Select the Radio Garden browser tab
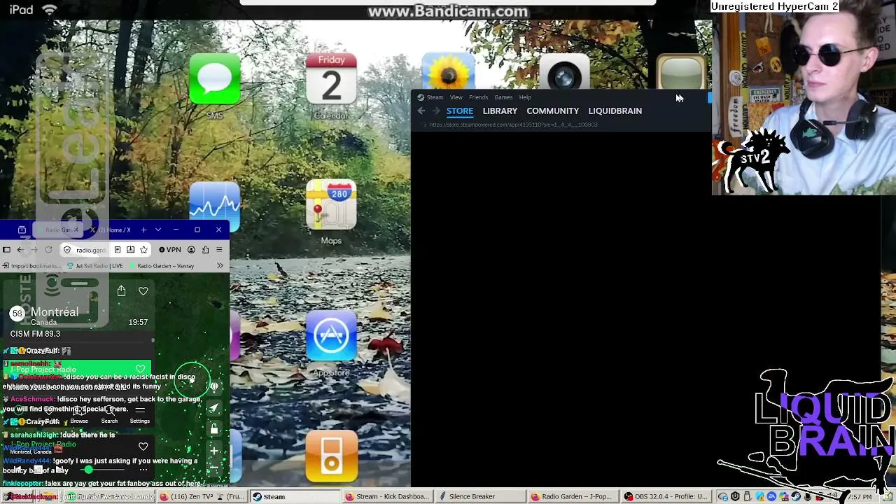The image size is (896, 504). click(59, 230)
